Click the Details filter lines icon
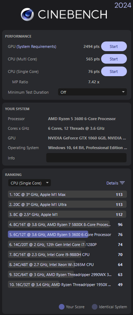This screenshot has height=315, width=133. 122,183
